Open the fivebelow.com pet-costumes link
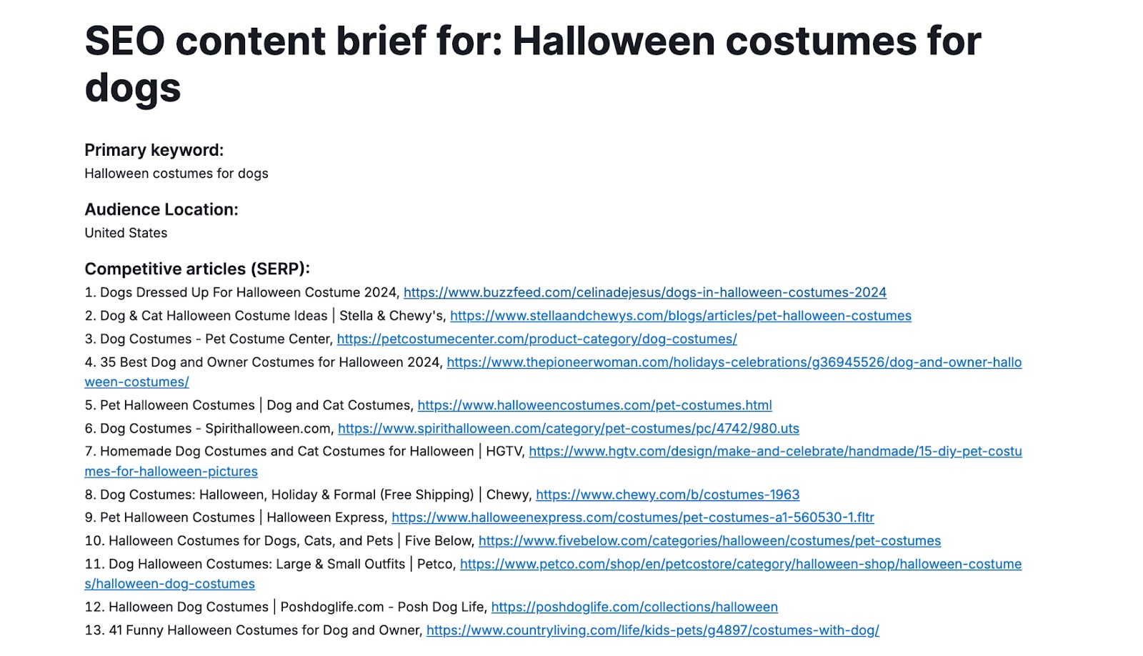This screenshot has width=1143, height=656. point(709,541)
